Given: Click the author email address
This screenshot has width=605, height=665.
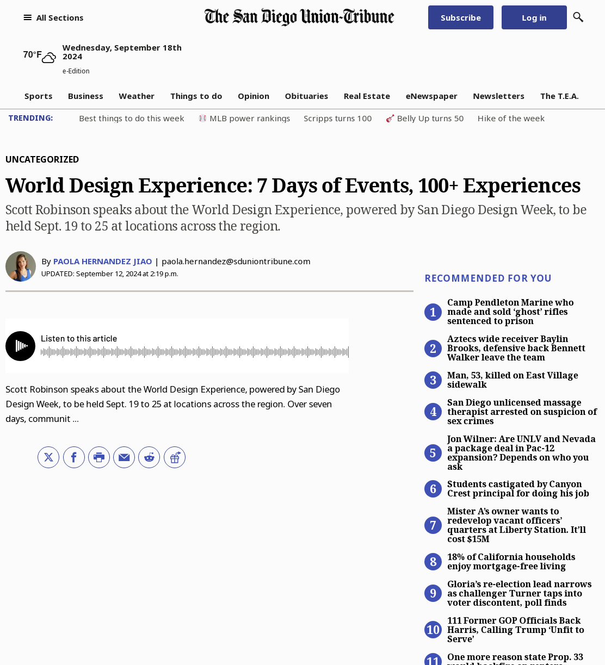Looking at the screenshot, I should [x=236, y=262].
